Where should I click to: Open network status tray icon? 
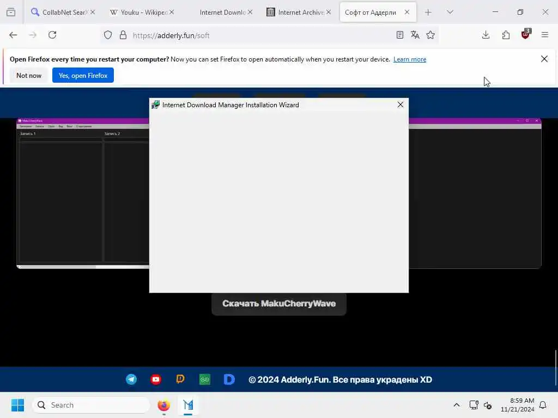coord(474,405)
